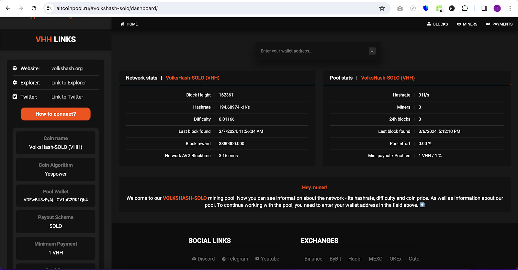Reload the page with refresh icon
The height and width of the screenshot is (270, 518).
pos(34,8)
